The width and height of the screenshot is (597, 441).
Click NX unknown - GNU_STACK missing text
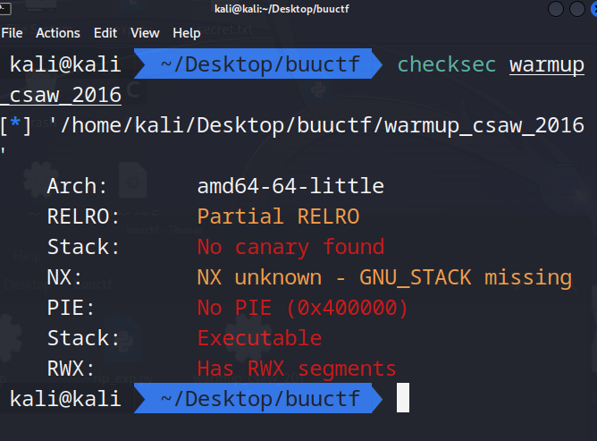click(x=384, y=277)
